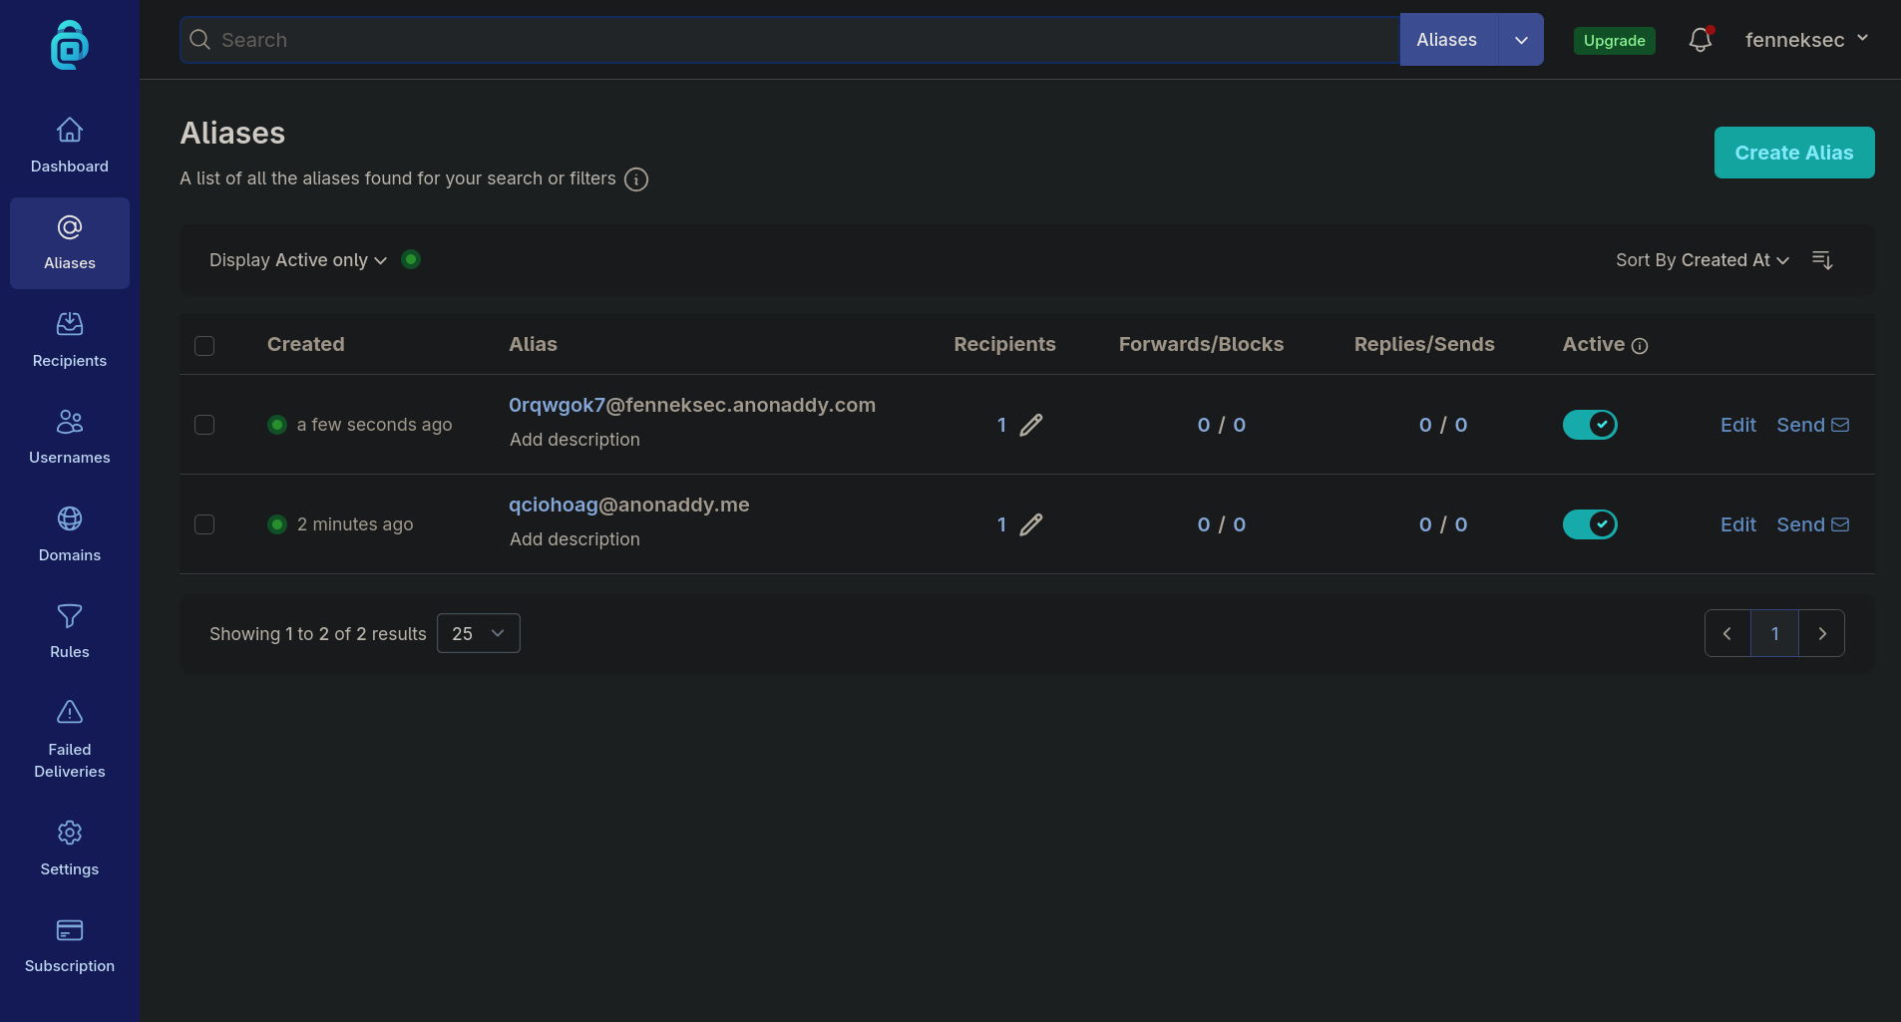Open the Sort By Created At dropdown
1901x1022 pixels.
[x=1702, y=260]
